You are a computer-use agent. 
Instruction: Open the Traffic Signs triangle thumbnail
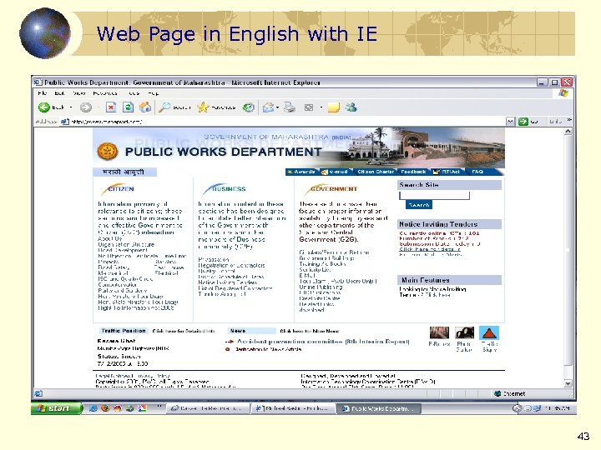point(489,332)
